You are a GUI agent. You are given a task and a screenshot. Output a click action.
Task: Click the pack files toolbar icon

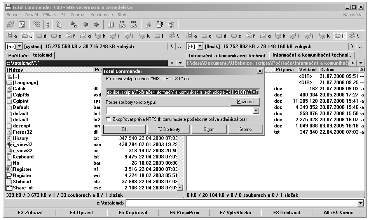(x=111, y=24)
